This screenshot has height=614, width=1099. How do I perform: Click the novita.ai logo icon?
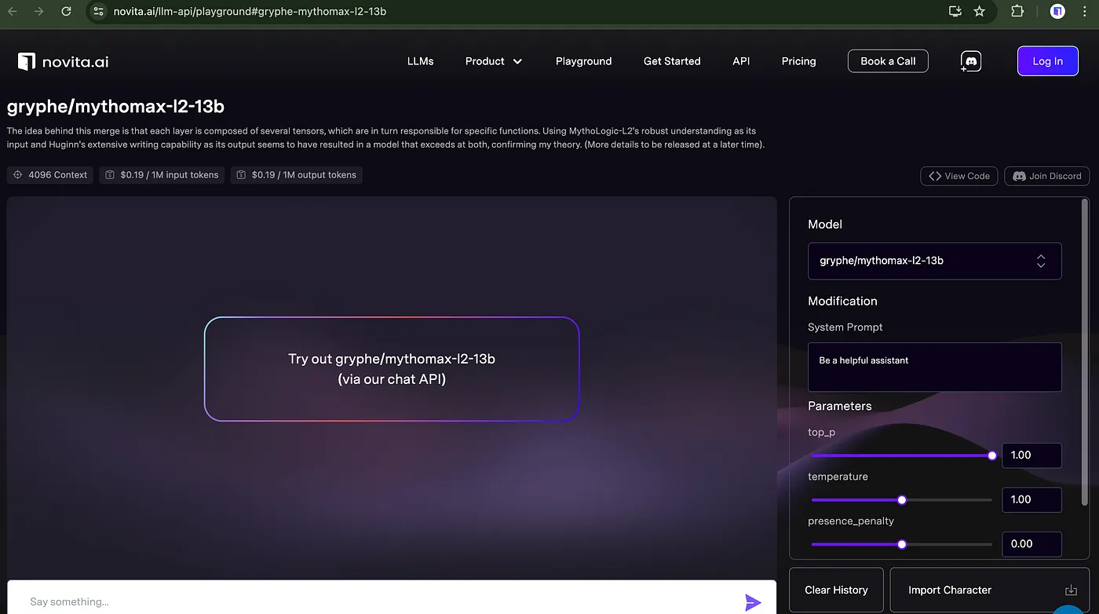click(x=24, y=60)
